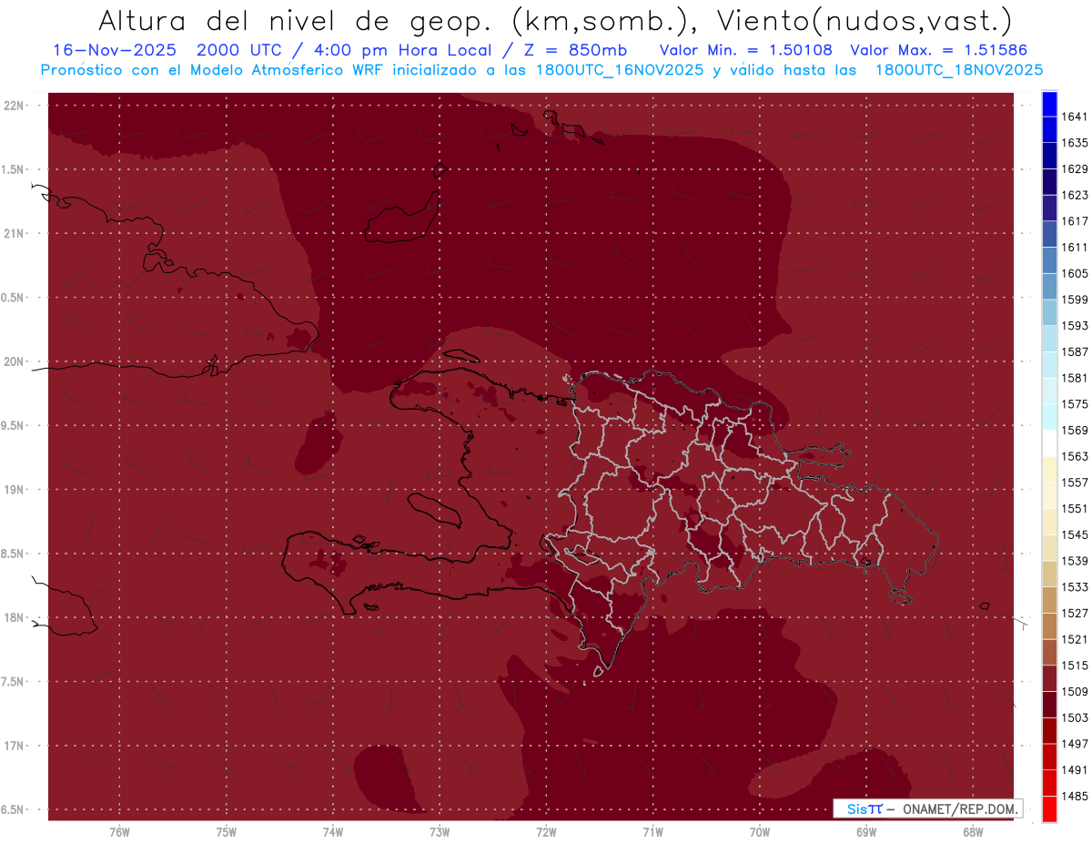Click the "Valor Min. = 1.50108" value
The width and height of the screenshot is (1092, 844).
click(x=745, y=50)
